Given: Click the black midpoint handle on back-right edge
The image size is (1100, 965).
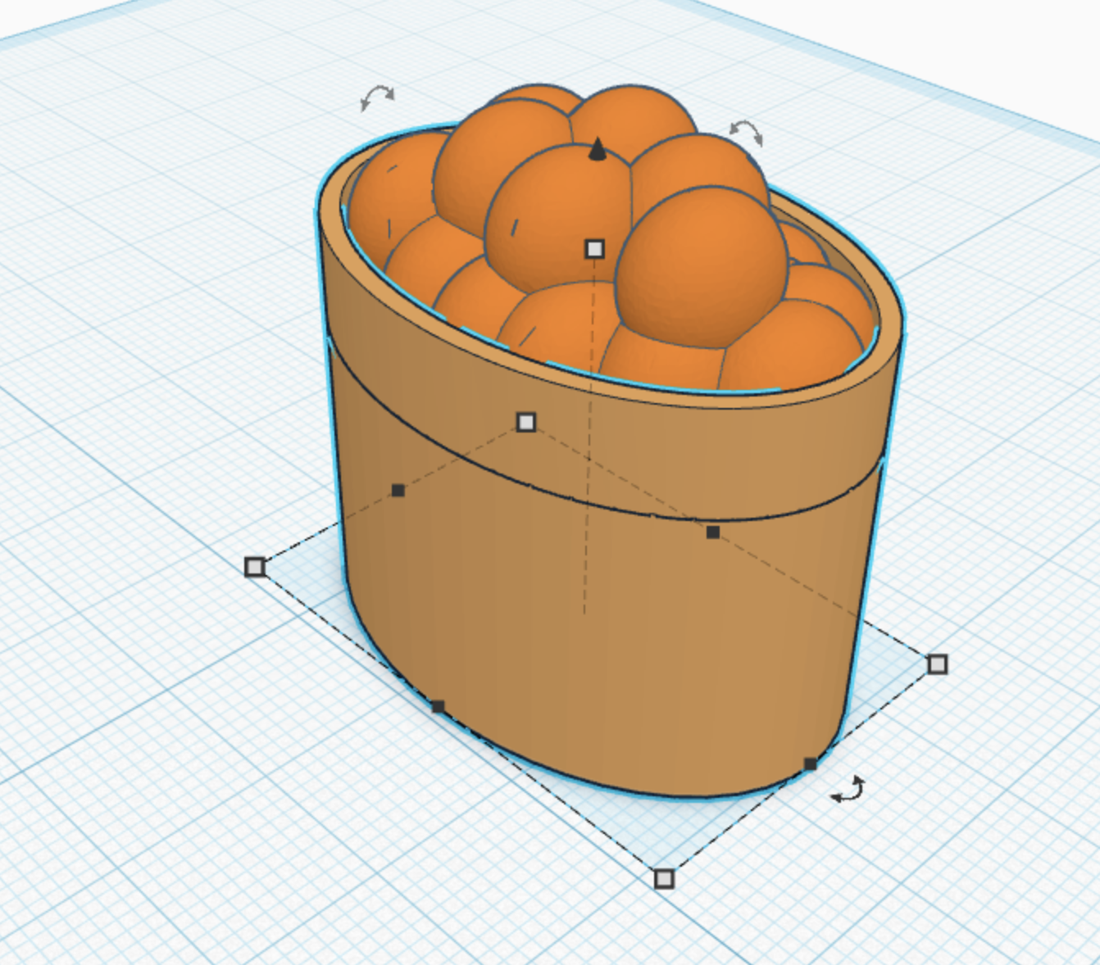Looking at the screenshot, I should tap(713, 532).
